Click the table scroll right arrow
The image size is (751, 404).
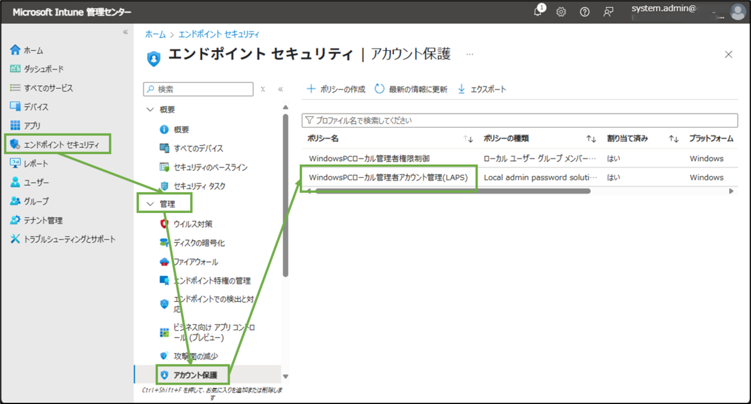tap(732, 191)
